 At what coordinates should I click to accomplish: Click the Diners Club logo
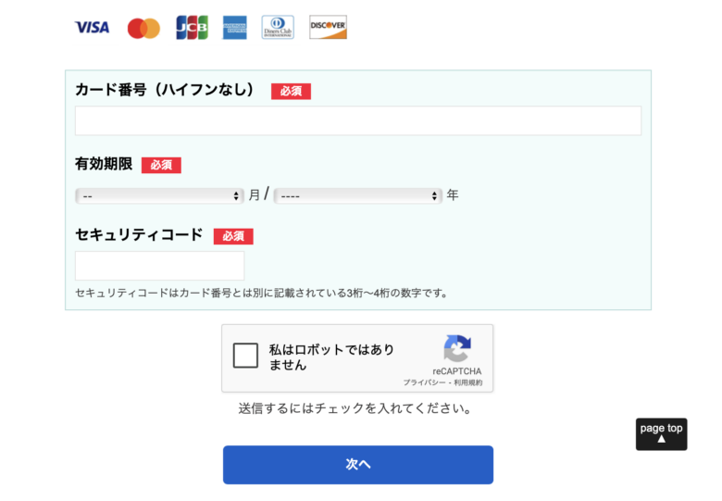coord(278,27)
